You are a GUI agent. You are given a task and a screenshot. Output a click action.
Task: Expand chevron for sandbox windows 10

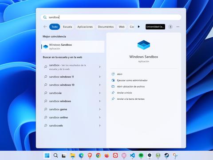pyautogui.click(x=100, y=85)
